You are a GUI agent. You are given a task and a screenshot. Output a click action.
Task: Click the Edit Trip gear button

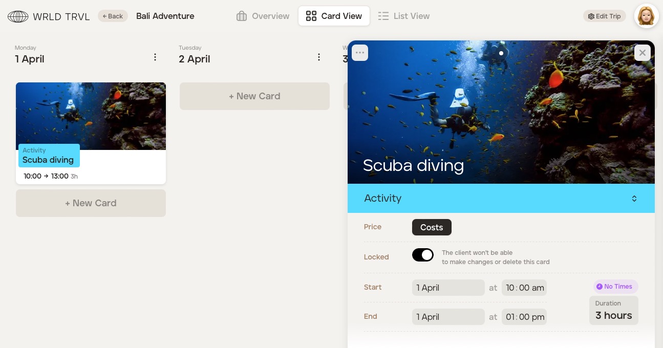point(605,16)
